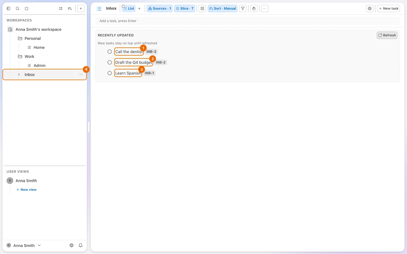
Task: Go to the home icon
Action: tap(26, 8)
